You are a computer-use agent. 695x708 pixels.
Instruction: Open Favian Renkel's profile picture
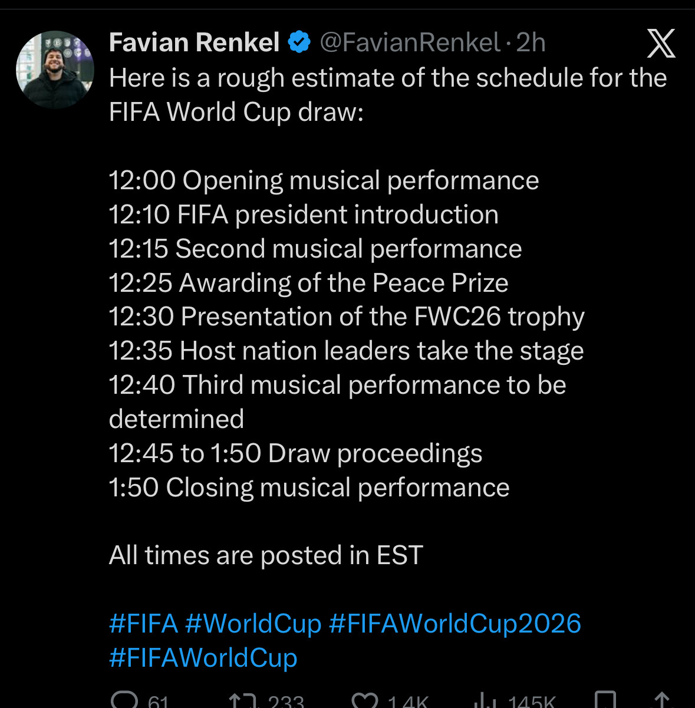click(x=55, y=70)
